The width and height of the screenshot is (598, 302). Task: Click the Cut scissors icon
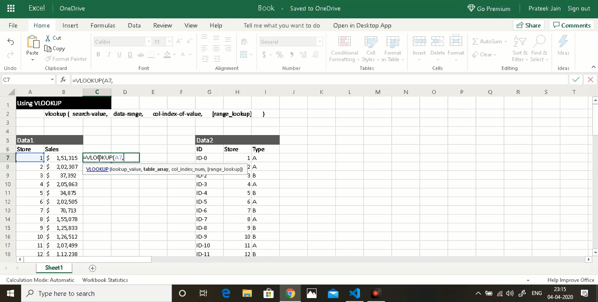tap(48, 38)
